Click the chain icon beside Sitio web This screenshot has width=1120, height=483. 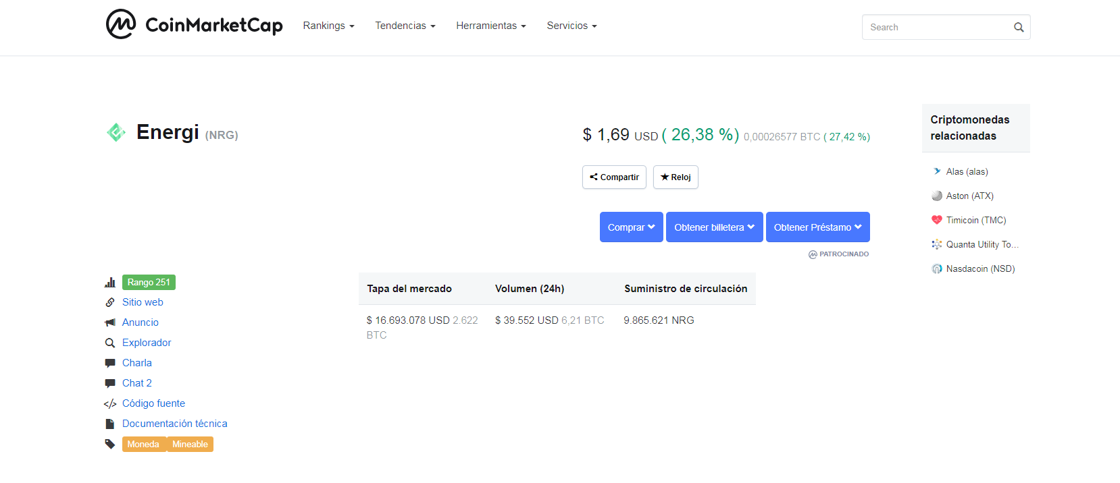tap(110, 302)
